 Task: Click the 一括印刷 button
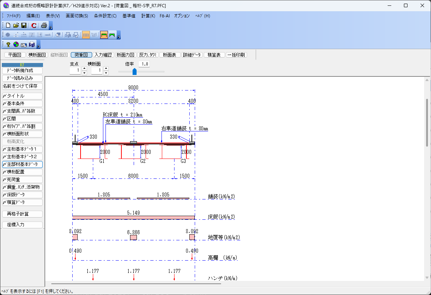coord(236,55)
